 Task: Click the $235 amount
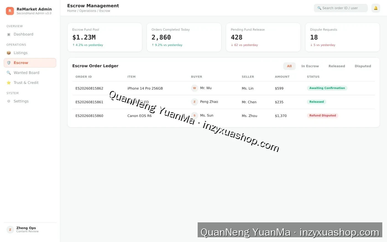pyautogui.click(x=279, y=102)
